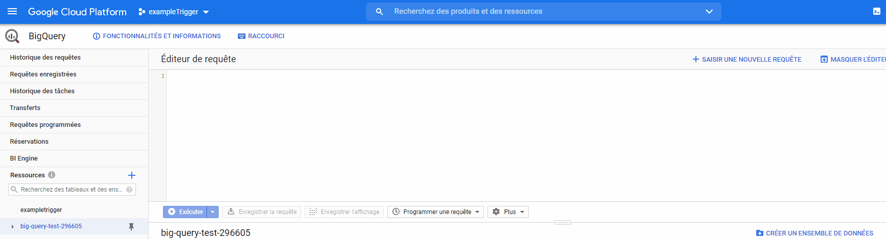The image size is (886, 239).
Task: Focus the products and resources search field
Action: pos(544,11)
